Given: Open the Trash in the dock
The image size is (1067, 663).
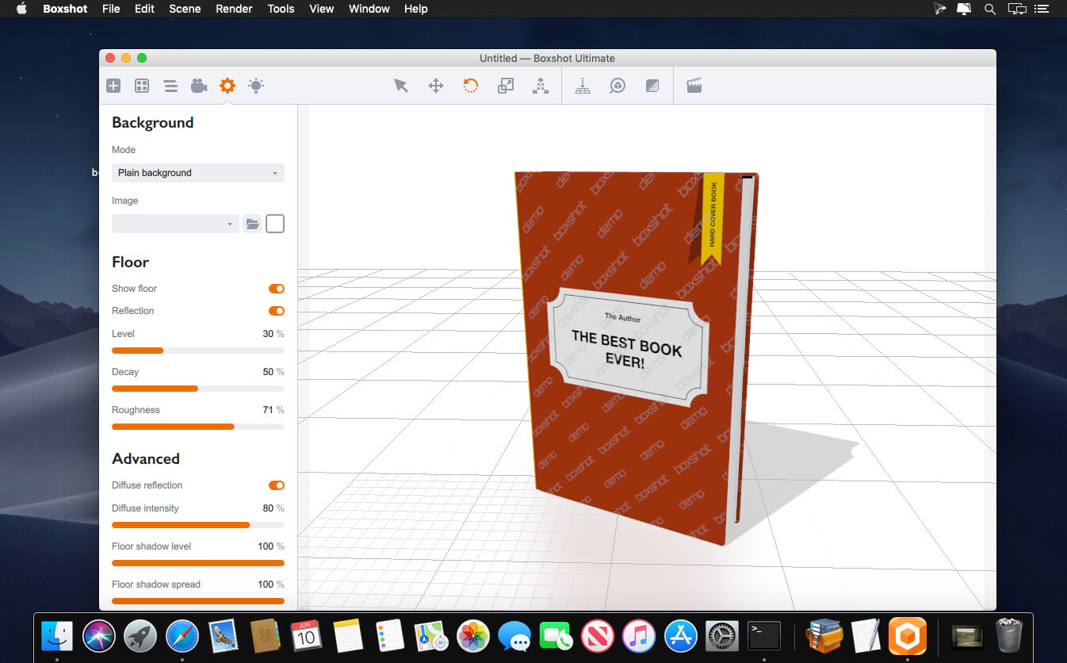Looking at the screenshot, I should [1009, 636].
